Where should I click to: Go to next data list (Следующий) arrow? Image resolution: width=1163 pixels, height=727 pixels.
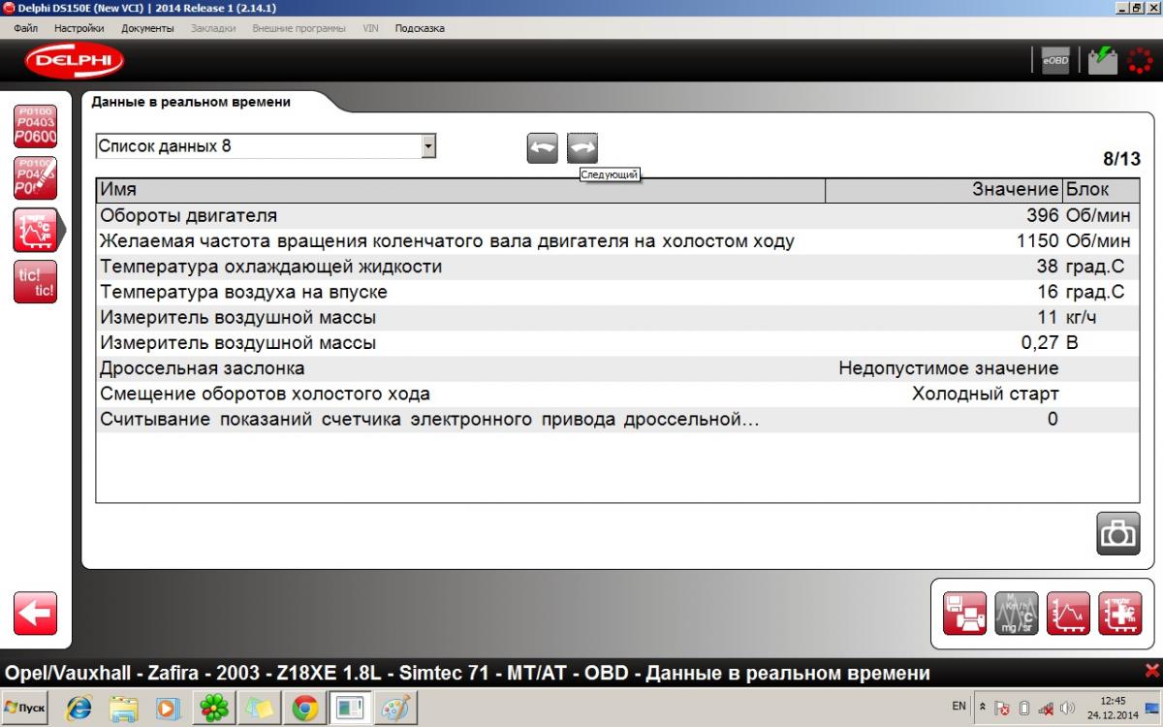[582, 147]
